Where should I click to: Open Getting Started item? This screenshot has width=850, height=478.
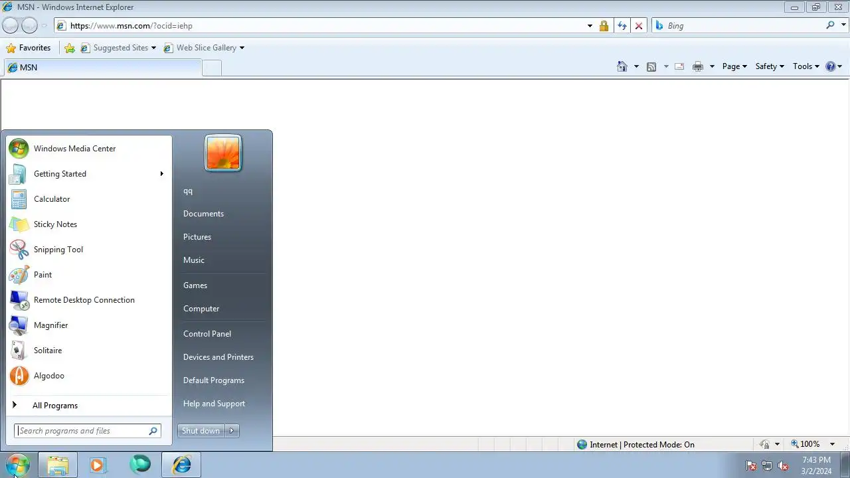[x=88, y=174]
